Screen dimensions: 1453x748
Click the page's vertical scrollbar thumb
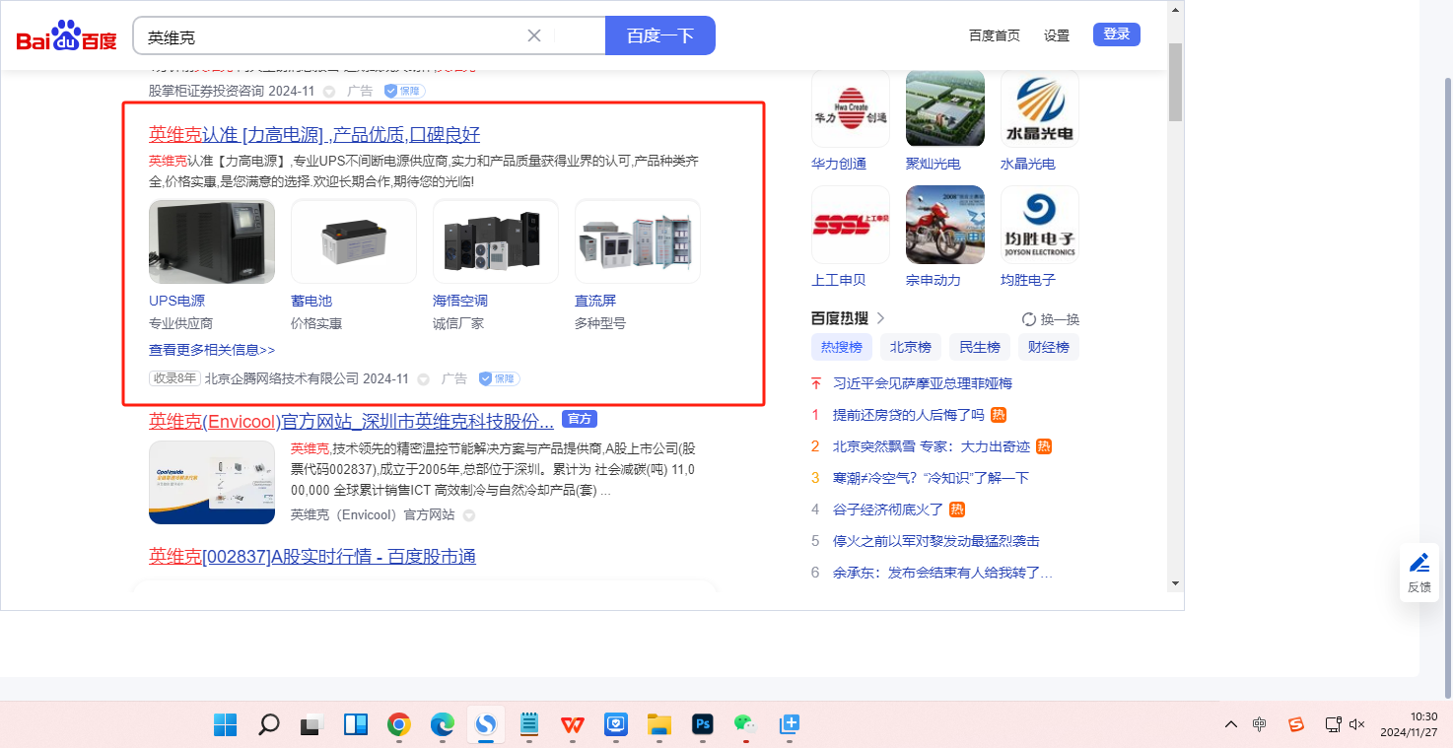pos(1174,82)
